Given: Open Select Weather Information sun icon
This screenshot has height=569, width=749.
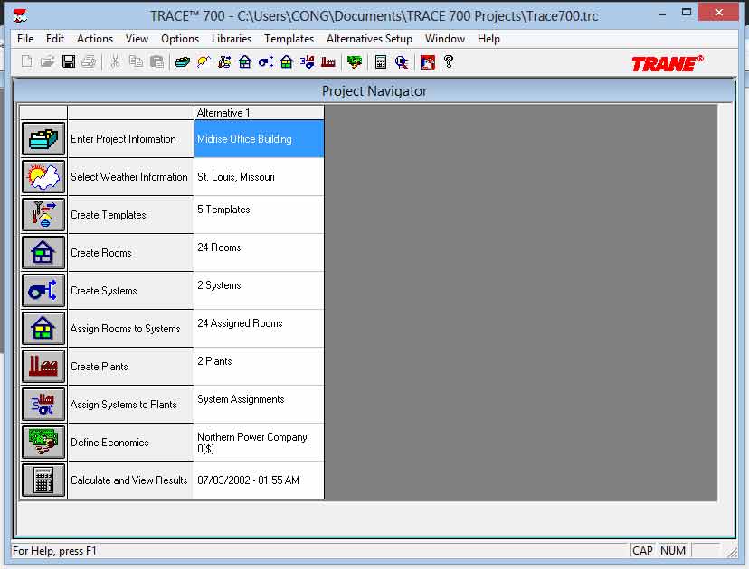Looking at the screenshot, I should coord(43,177).
